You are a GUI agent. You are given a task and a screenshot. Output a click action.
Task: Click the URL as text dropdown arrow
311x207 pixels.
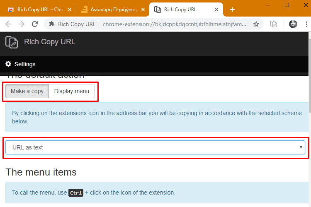[x=301, y=147]
